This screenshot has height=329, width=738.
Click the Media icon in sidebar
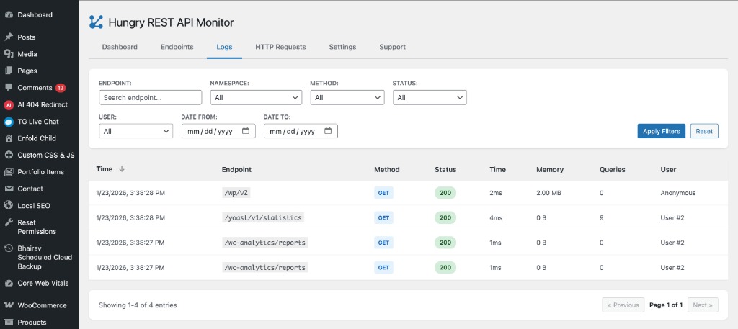pos(9,54)
